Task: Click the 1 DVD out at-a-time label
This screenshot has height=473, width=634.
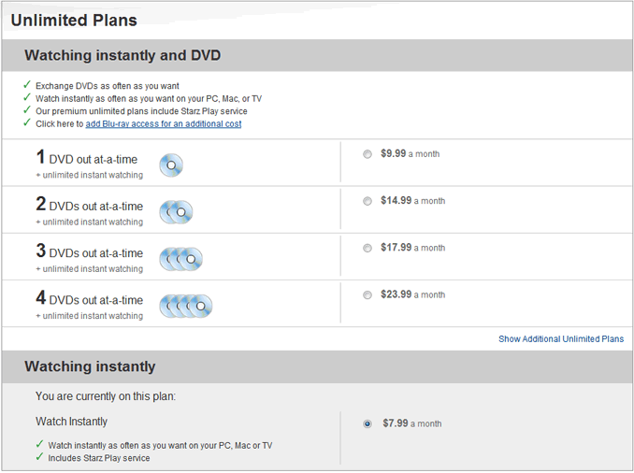Action: [x=87, y=158]
